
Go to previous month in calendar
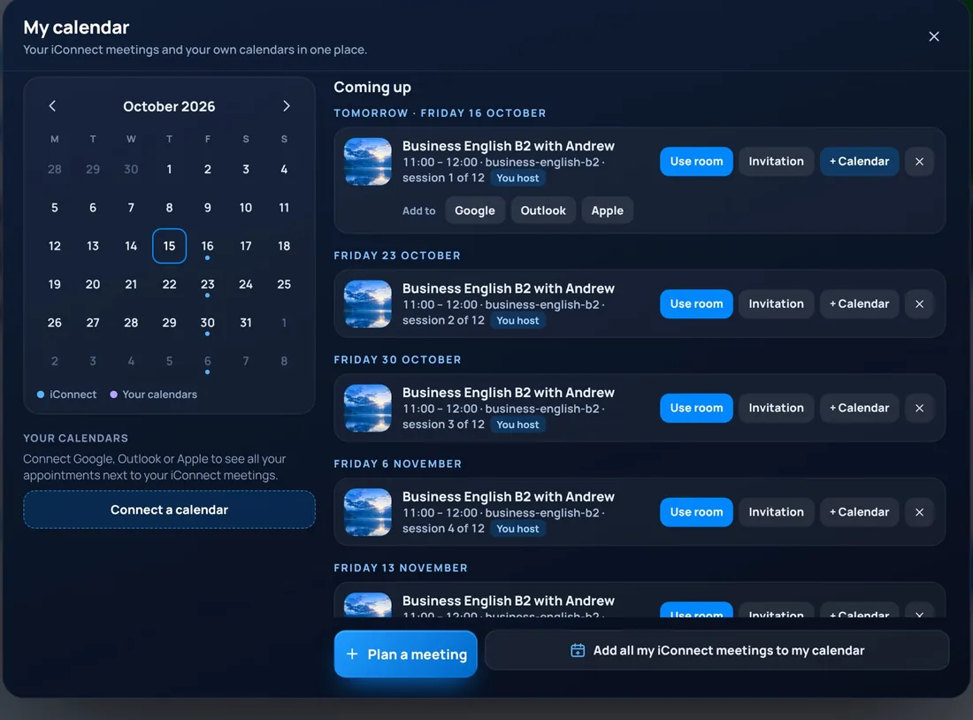click(x=53, y=106)
